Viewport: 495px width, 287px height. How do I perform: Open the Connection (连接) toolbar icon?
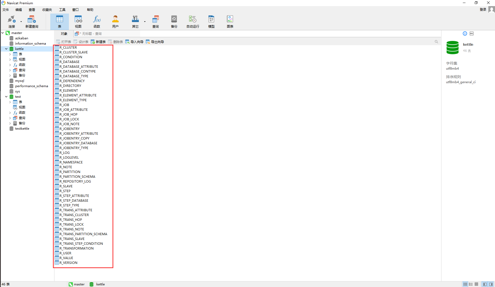point(11,22)
